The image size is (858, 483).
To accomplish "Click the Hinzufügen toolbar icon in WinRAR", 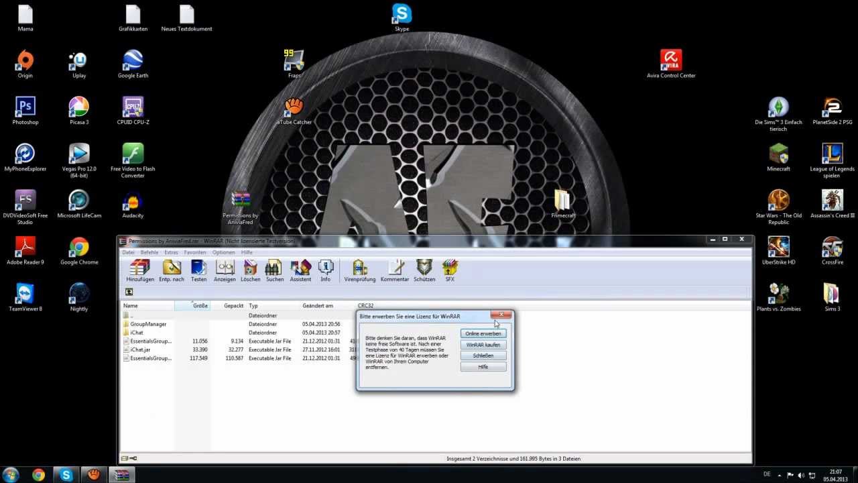I will (140, 270).
